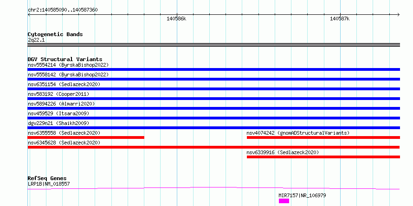Open variant nsv5558142 (ByrskaBishop2022) label
This screenshot has width=413, height=206.
pyautogui.click(x=68, y=75)
